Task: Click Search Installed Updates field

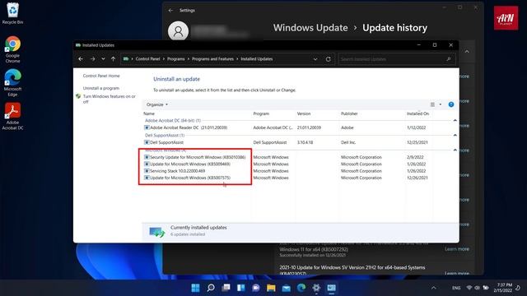Action: coord(397,59)
